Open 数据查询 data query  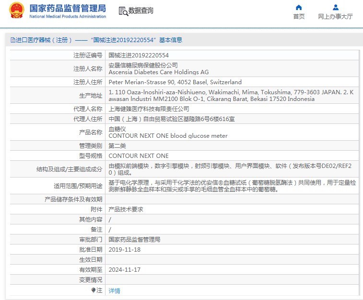coord(141,11)
